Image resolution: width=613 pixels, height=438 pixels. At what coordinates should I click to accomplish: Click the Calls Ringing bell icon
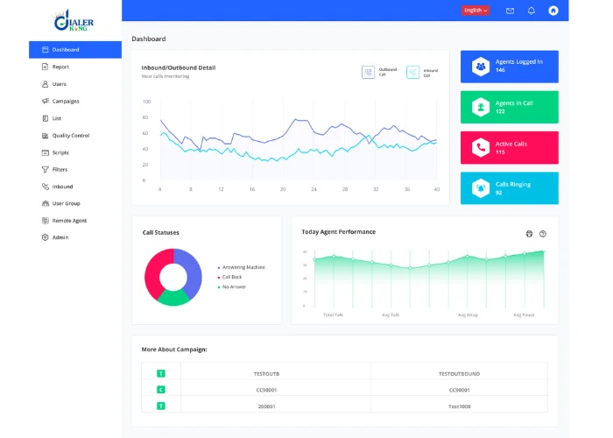click(x=481, y=188)
